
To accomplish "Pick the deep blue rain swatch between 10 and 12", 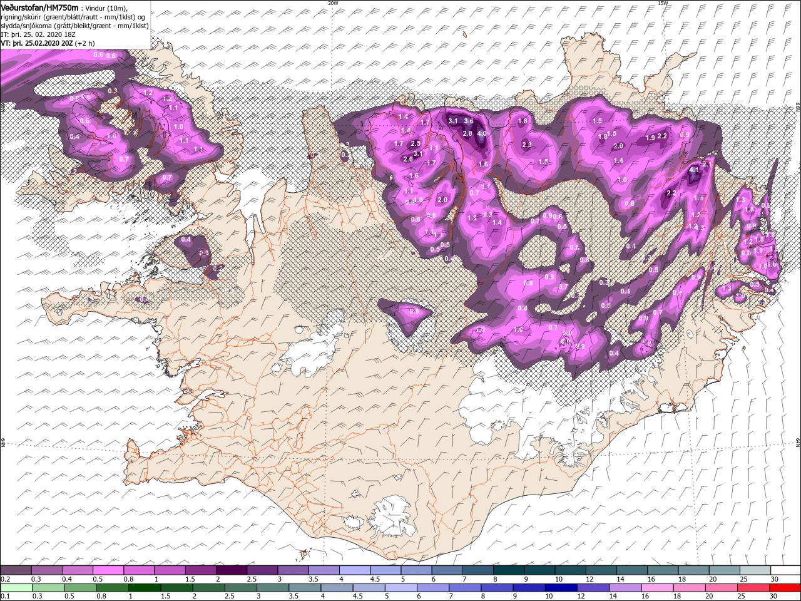I will pyautogui.click(x=560, y=588).
